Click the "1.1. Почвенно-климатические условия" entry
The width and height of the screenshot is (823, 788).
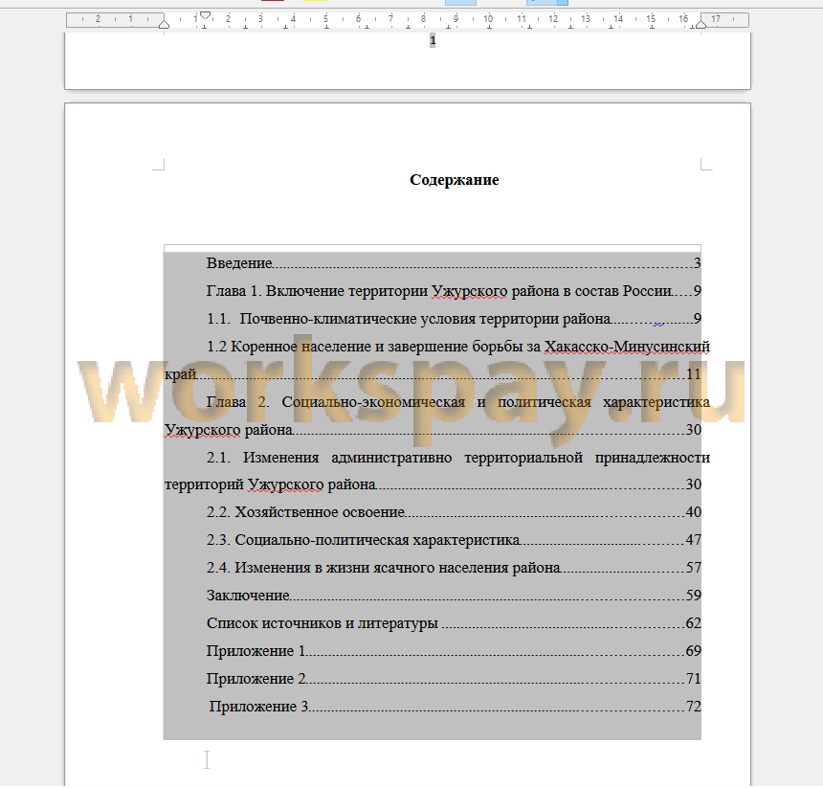pos(454,319)
